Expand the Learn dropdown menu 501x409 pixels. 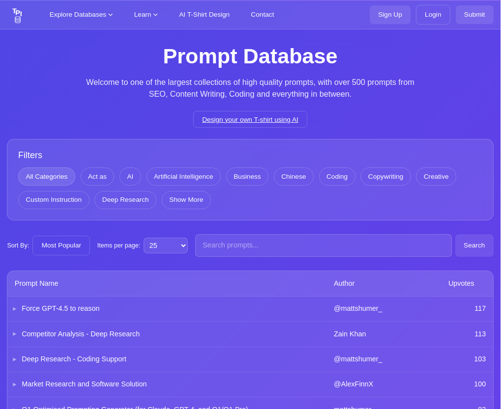[x=146, y=15]
